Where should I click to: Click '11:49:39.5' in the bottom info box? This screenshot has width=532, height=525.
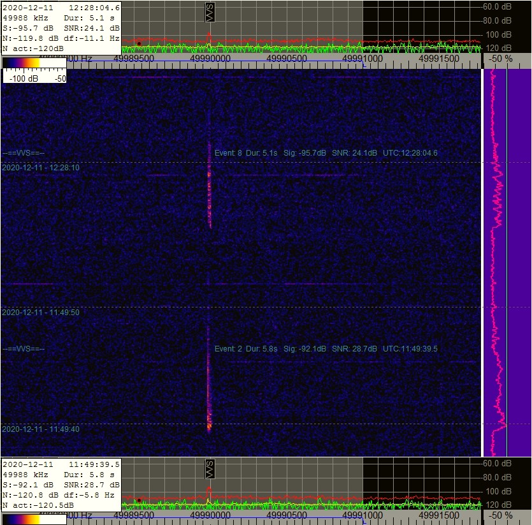[x=94, y=464]
